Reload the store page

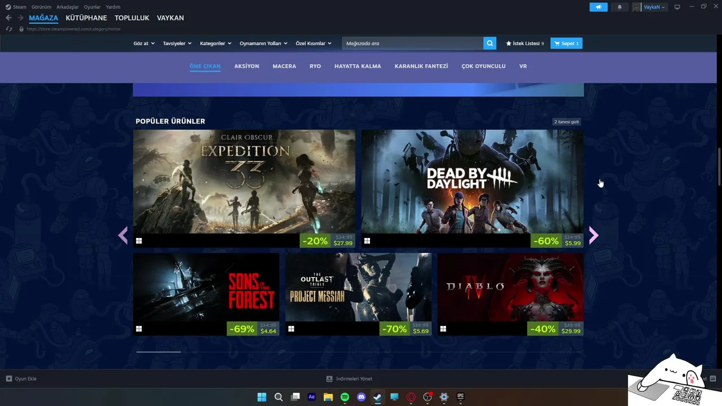[x=8, y=29]
